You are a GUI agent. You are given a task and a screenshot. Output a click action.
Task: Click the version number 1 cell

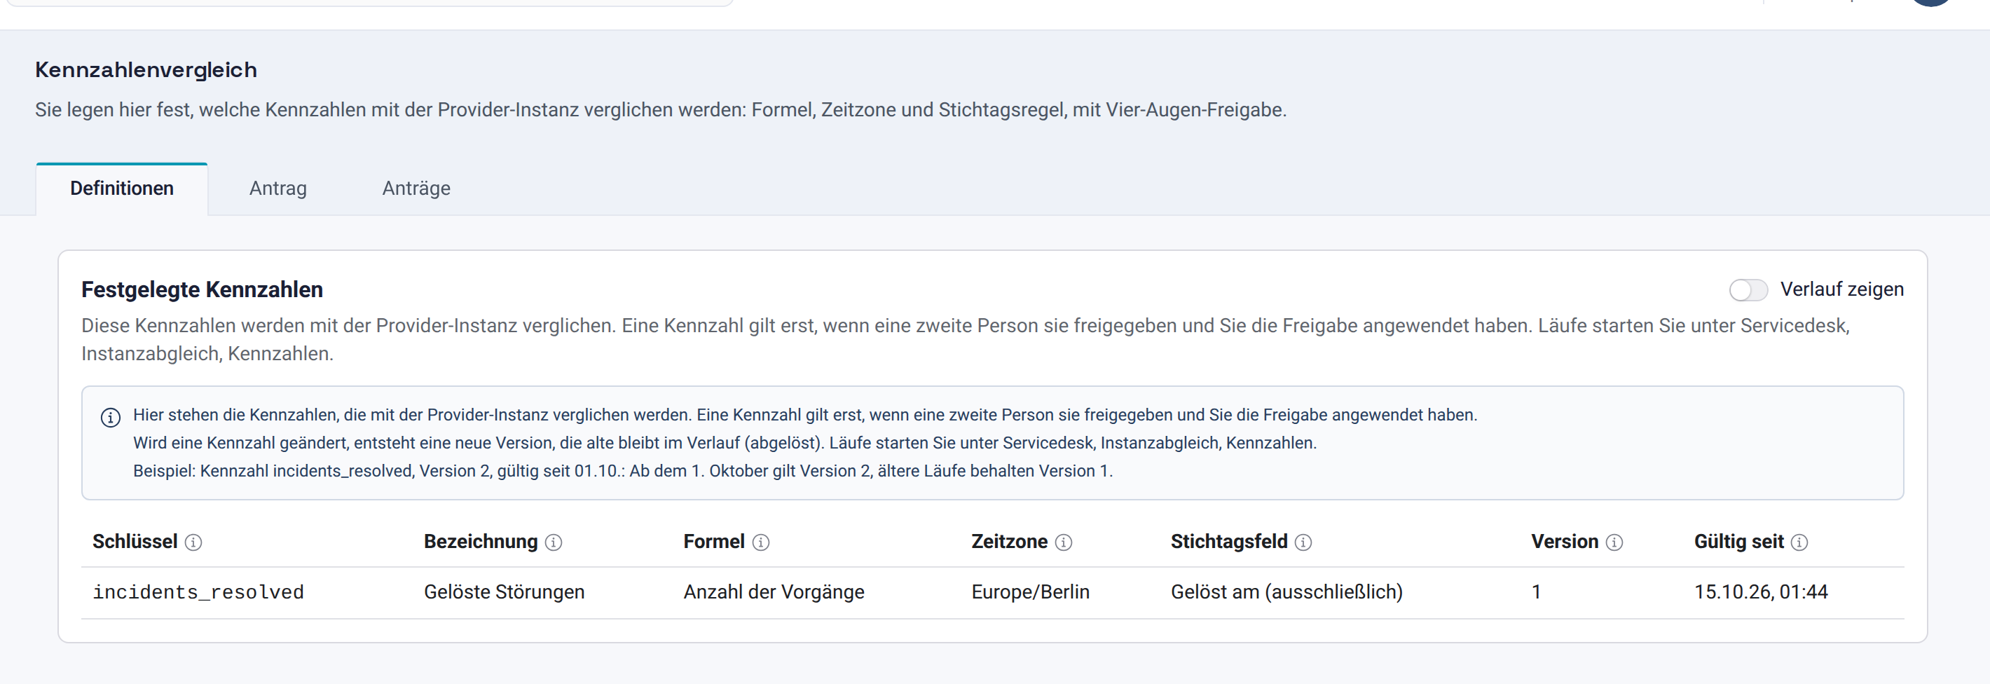[x=1537, y=592]
